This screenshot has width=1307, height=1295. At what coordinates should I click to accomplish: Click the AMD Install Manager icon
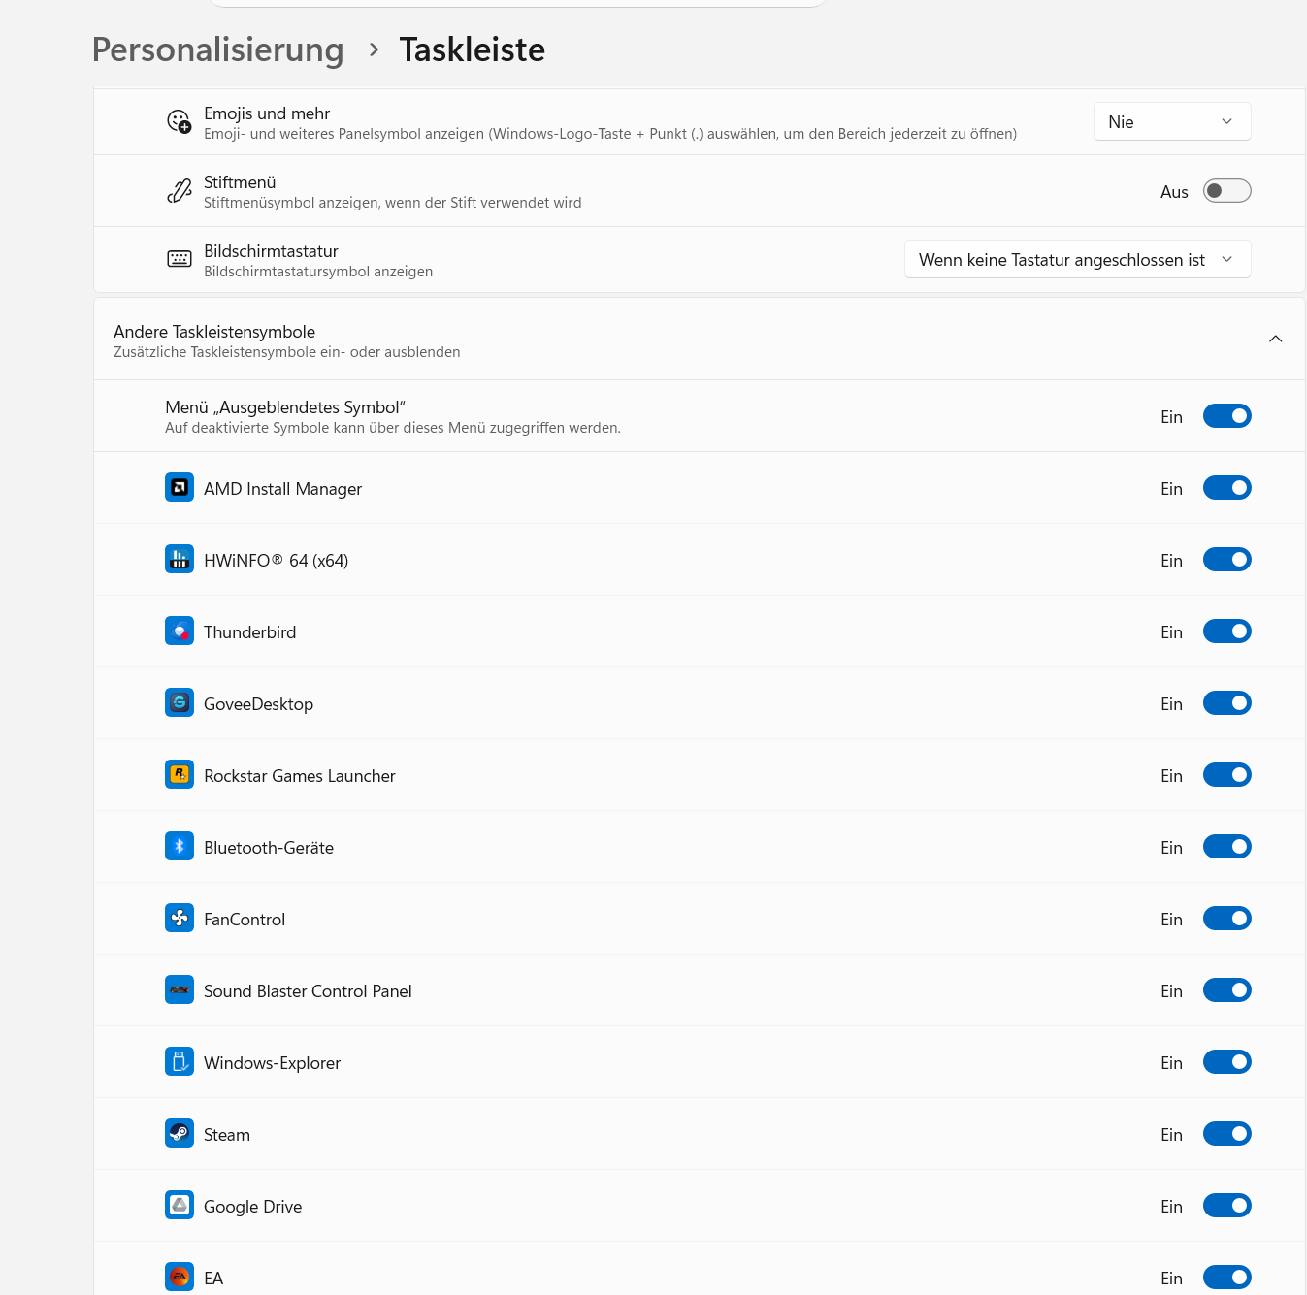click(x=180, y=488)
